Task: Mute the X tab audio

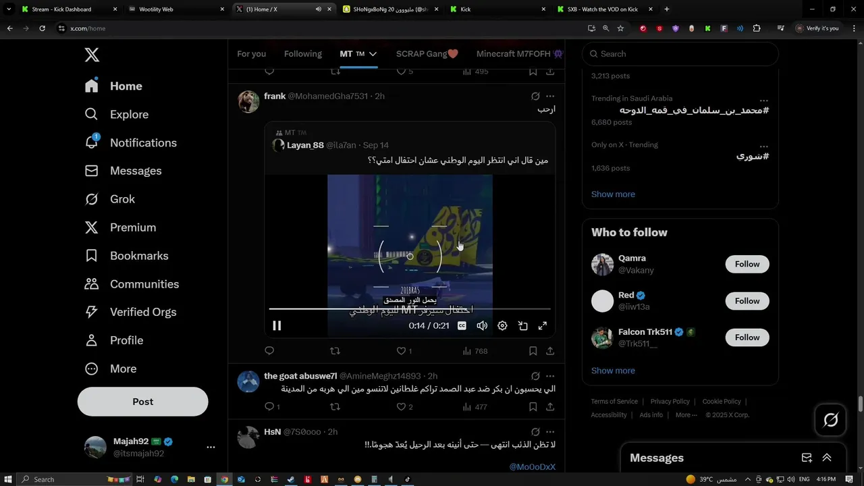Action: (319, 9)
